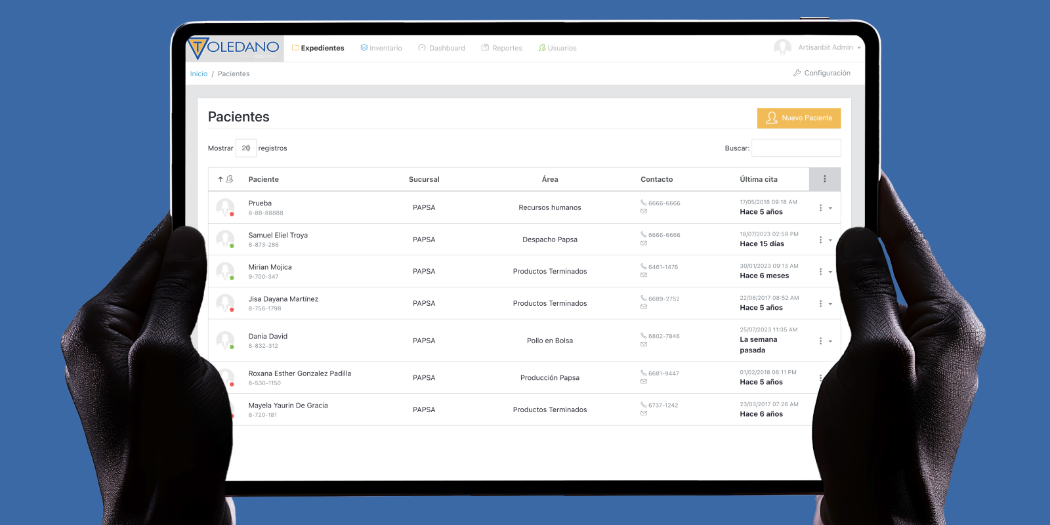Click phone icon beside 6461-1476
This screenshot has height=525, width=1050.
[x=644, y=266]
